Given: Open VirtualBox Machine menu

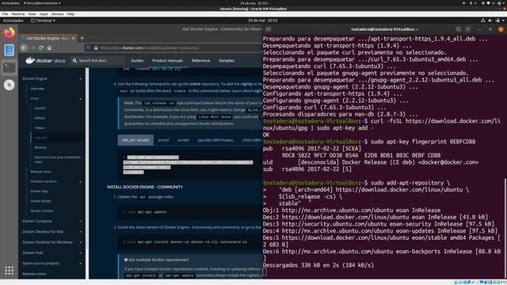Looking at the screenshot, I should [18, 14].
